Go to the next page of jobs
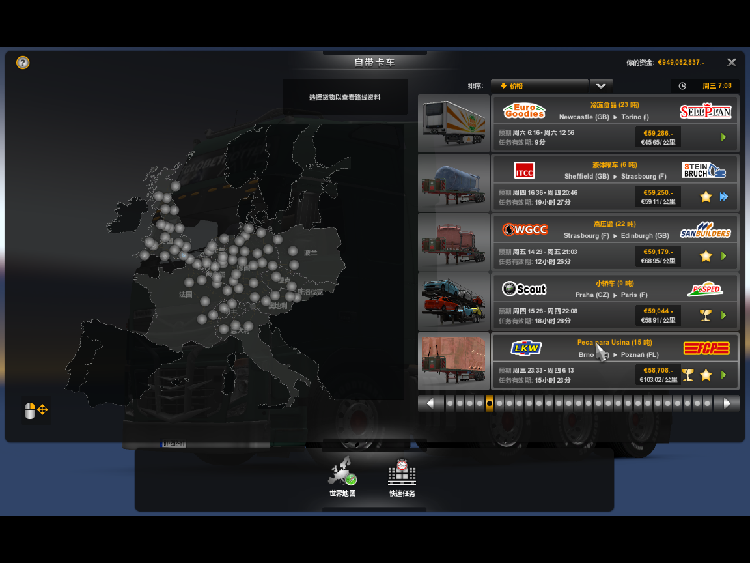 coord(727,403)
